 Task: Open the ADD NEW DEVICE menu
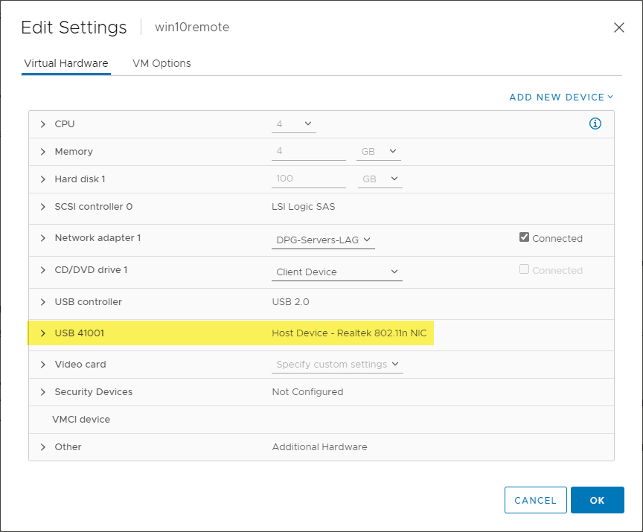click(x=561, y=97)
